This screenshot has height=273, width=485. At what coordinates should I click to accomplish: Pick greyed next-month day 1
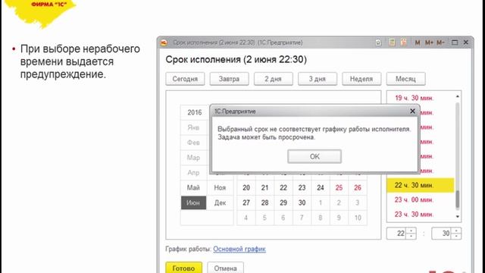[321, 202]
